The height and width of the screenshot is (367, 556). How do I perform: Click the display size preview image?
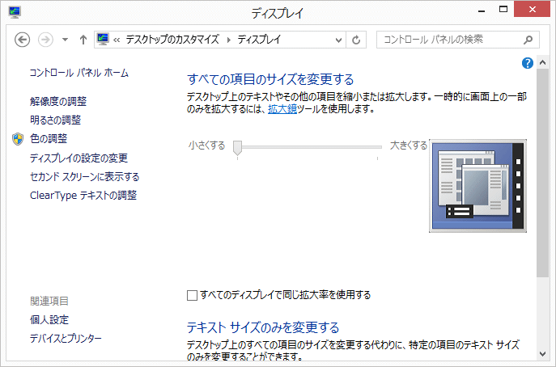tap(477, 186)
